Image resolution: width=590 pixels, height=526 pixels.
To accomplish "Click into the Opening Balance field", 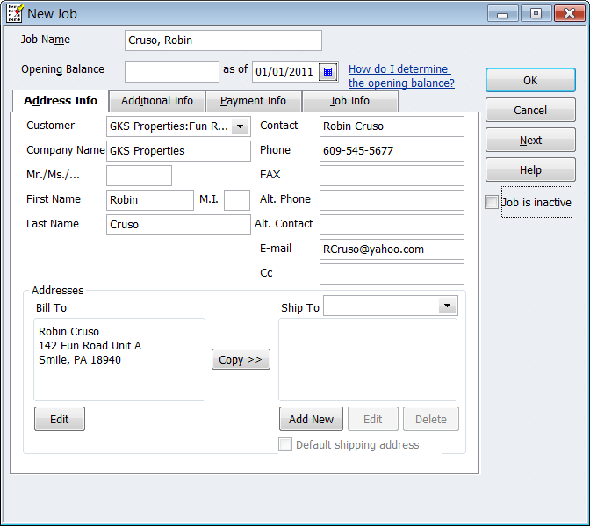I will coord(172,72).
